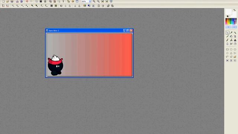
Task: Choose the Polygon selection shape
Action: pyautogui.click(x=231, y=57)
